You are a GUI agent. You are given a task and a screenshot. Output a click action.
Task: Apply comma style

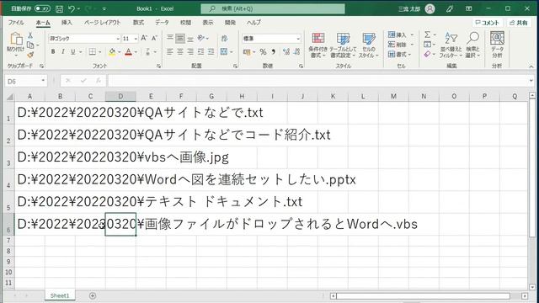click(274, 52)
